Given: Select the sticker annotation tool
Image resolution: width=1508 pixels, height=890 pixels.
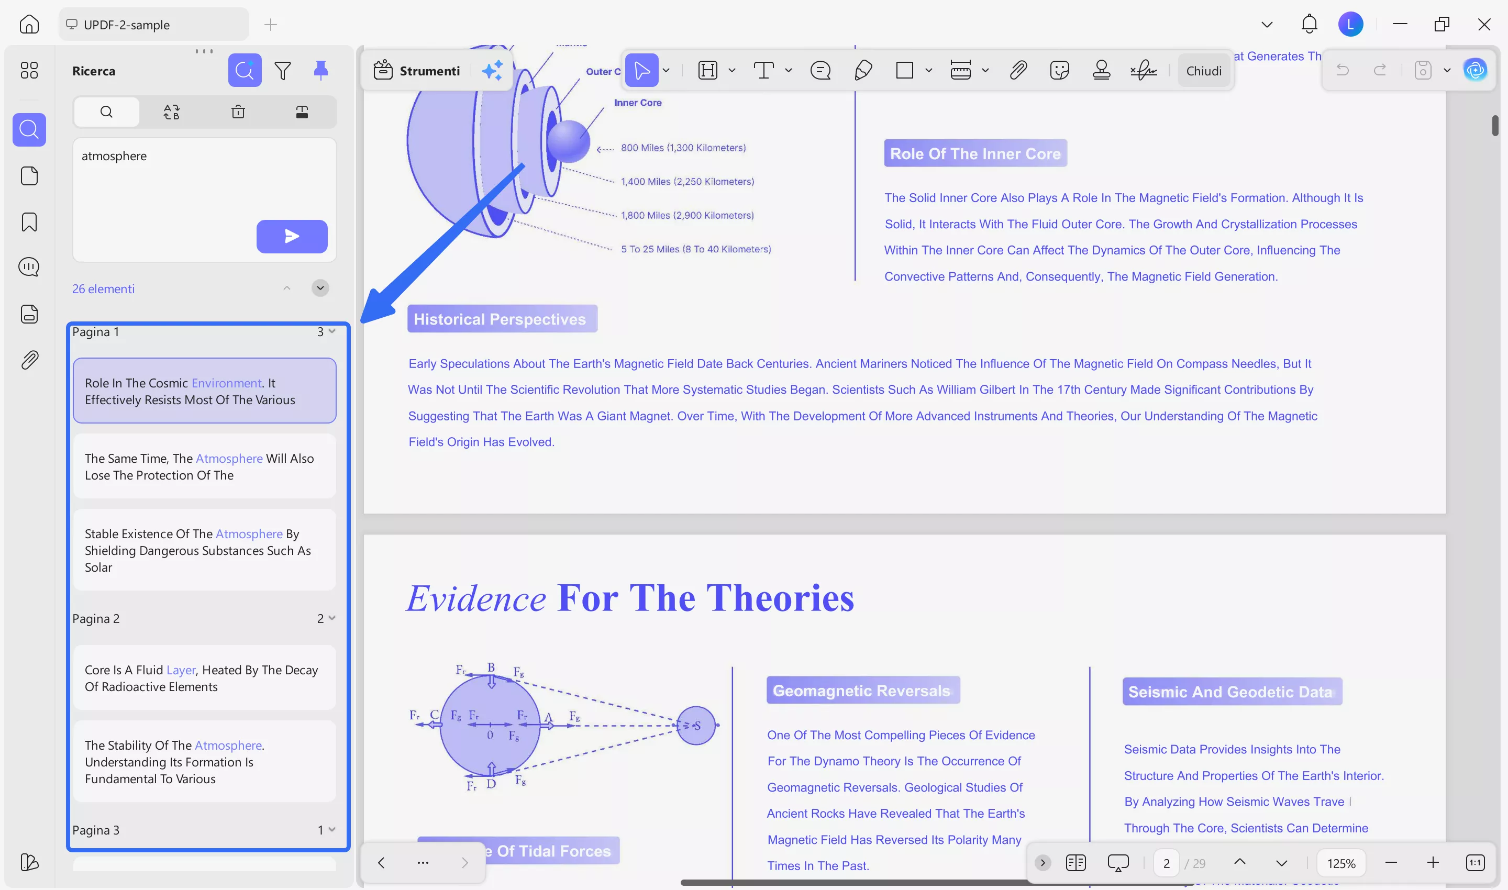Looking at the screenshot, I should coord(1060,70).
